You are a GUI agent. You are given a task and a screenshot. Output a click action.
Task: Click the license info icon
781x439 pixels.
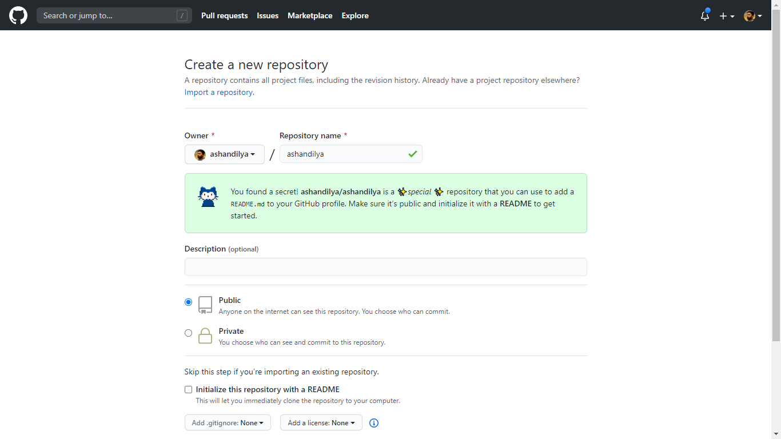pyautogui.click(x=374, y=422)
